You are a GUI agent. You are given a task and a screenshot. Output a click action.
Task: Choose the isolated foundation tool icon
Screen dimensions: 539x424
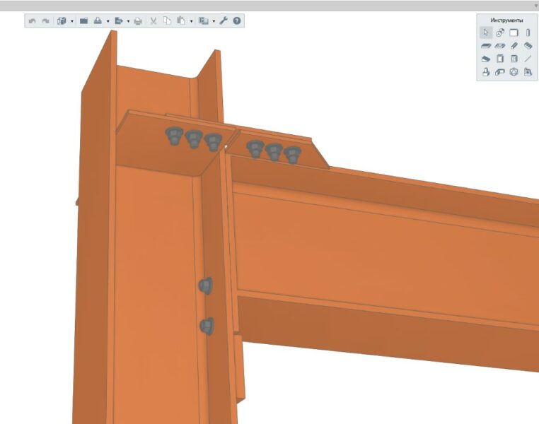point(486,72)
